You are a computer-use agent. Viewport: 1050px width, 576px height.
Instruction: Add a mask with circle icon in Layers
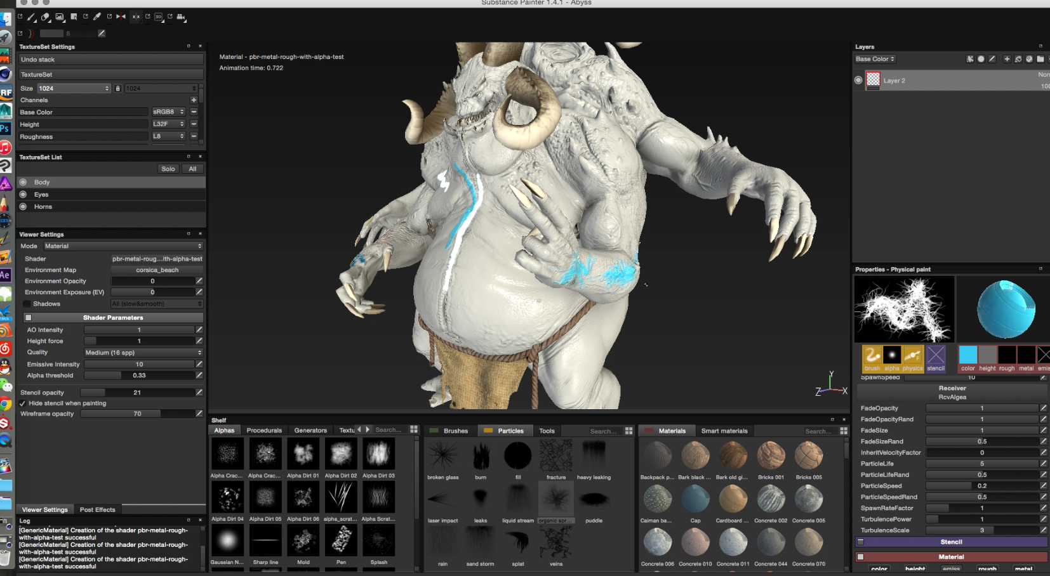click(x=981, y=59)
